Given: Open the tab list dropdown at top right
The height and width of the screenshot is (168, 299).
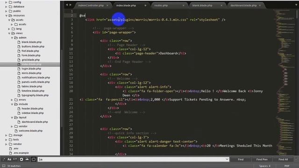Looking at the screenshot, I should pos(296,5).
